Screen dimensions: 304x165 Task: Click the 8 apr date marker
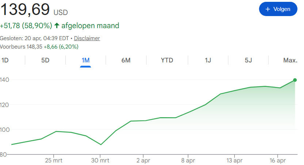point(188,160)
